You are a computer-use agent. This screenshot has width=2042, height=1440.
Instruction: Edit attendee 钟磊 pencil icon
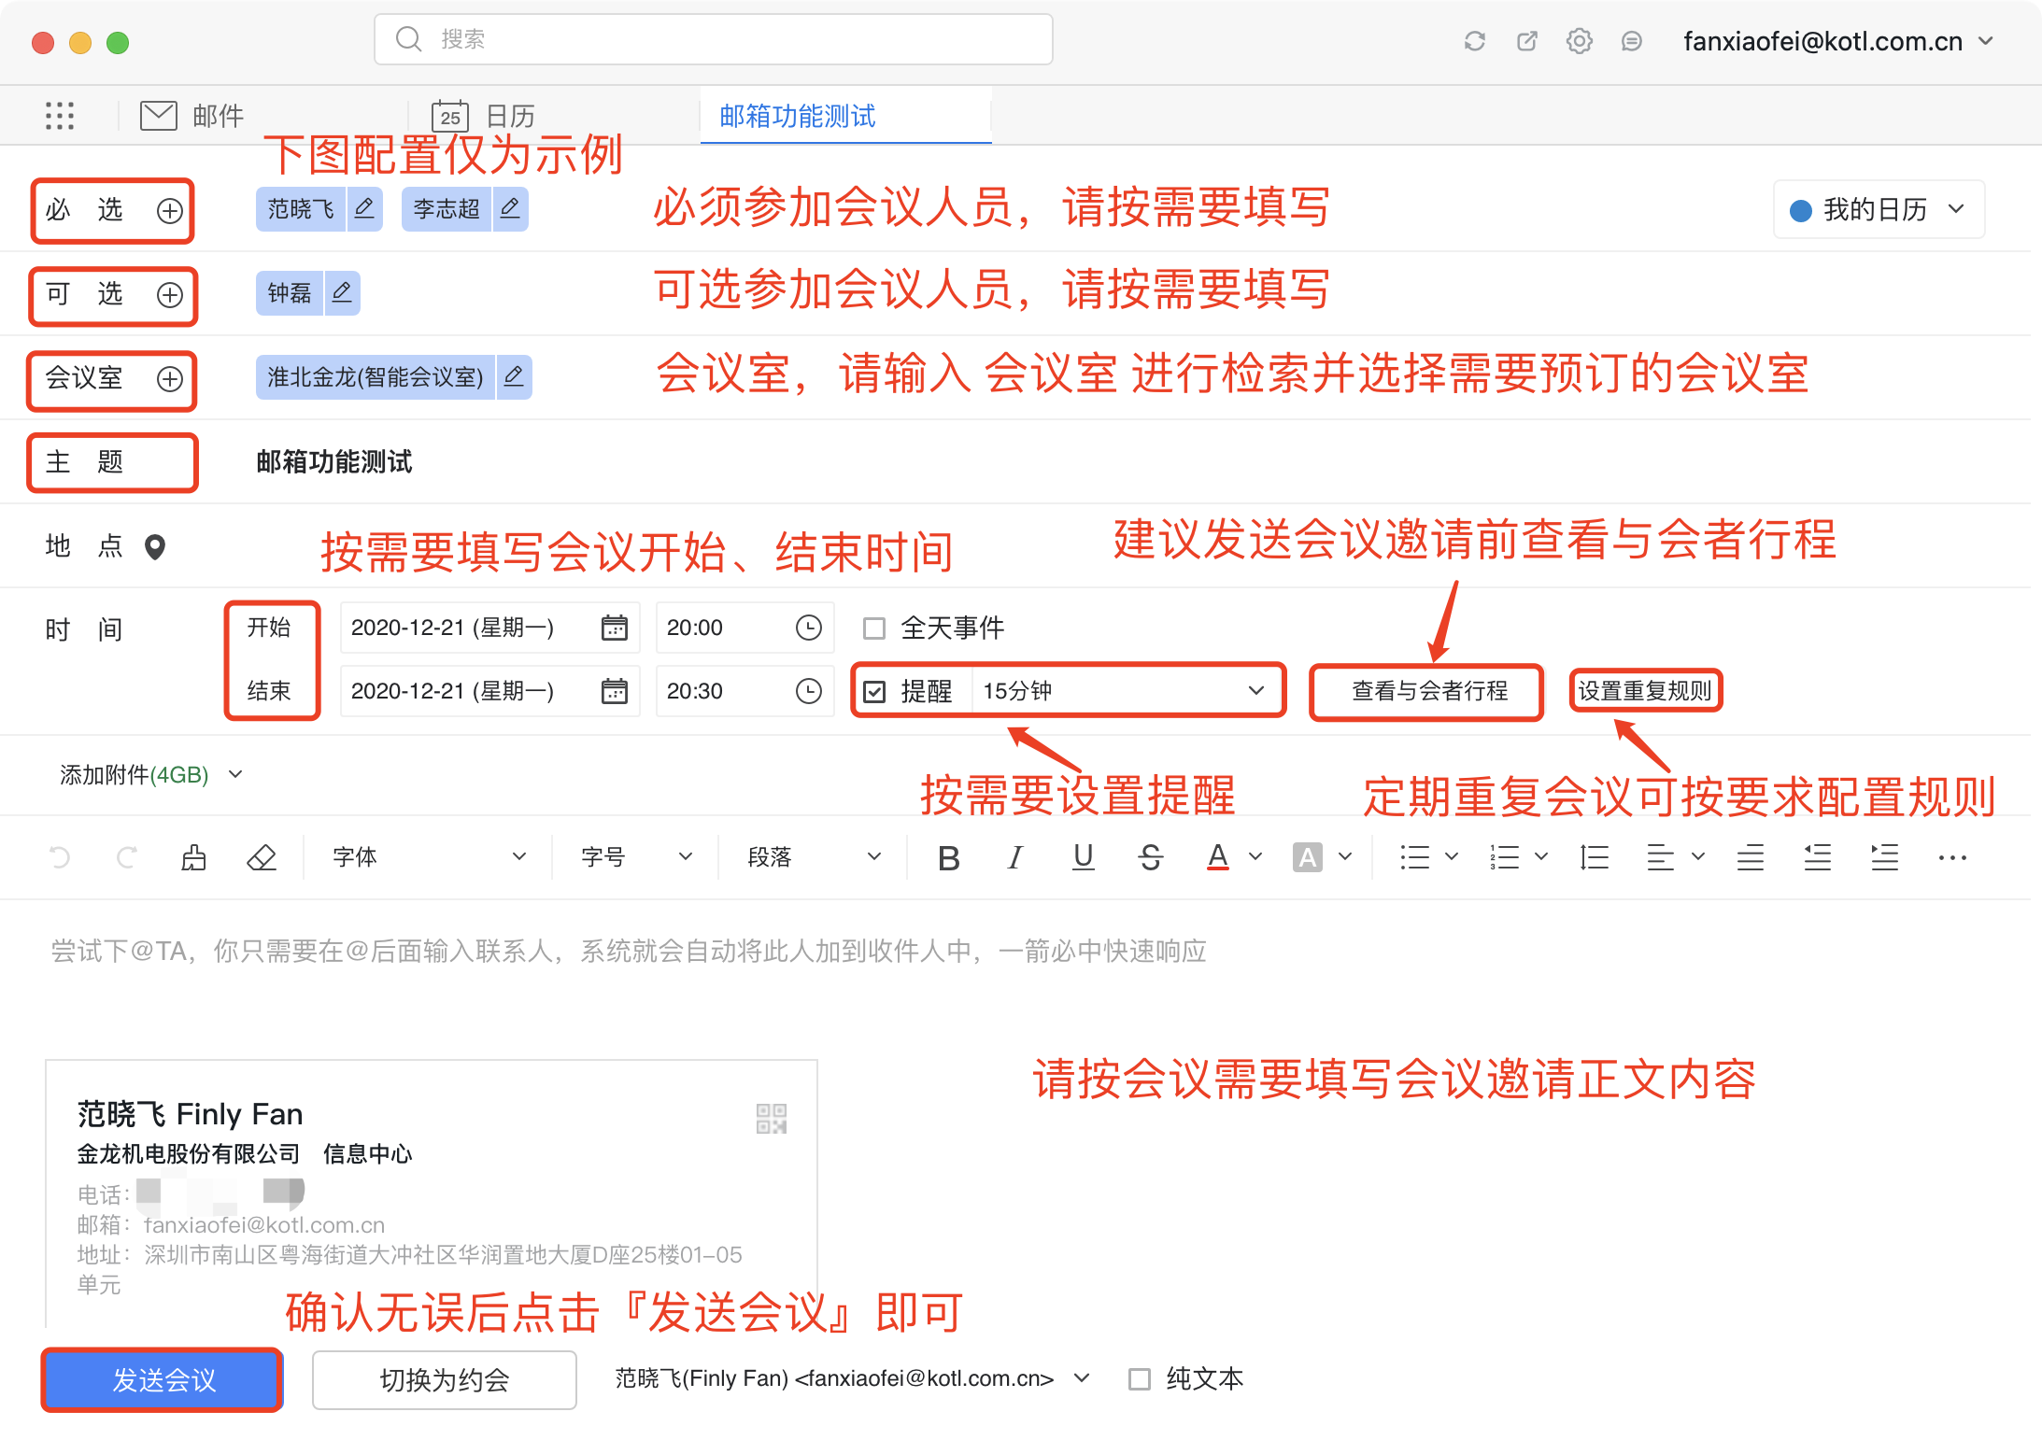(x=342, y=293)
